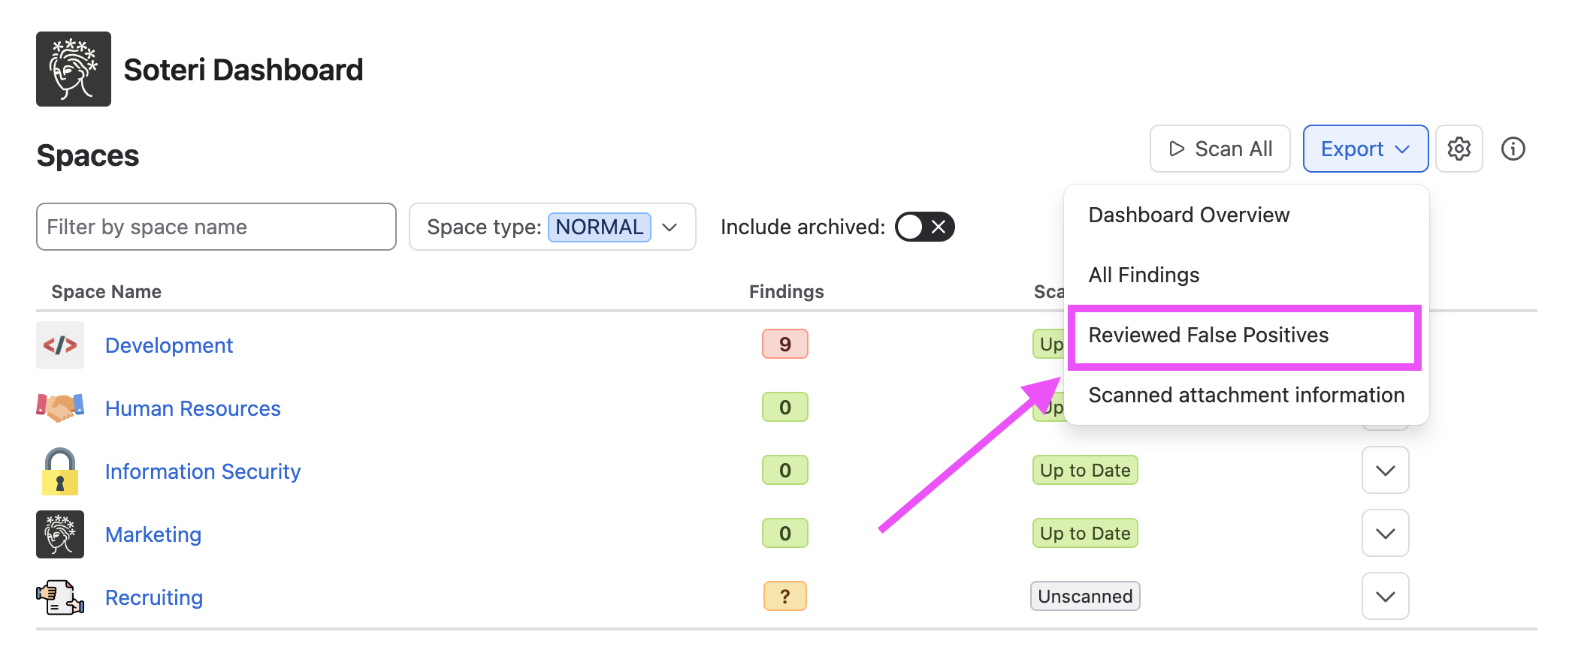
Task: Click the Soteri Dashboard logo icon
Action: click(x=74, y=69)
